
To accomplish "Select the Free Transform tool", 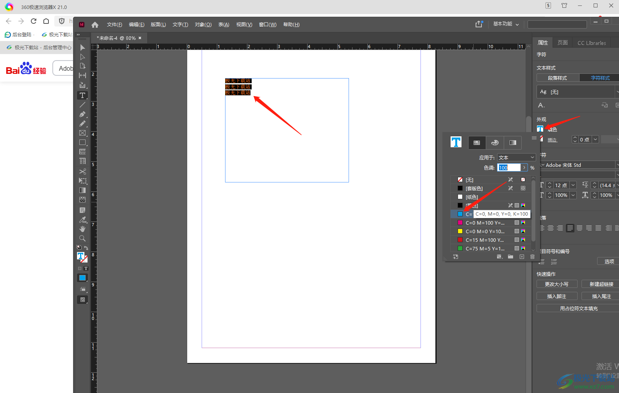I will (82, 181).
